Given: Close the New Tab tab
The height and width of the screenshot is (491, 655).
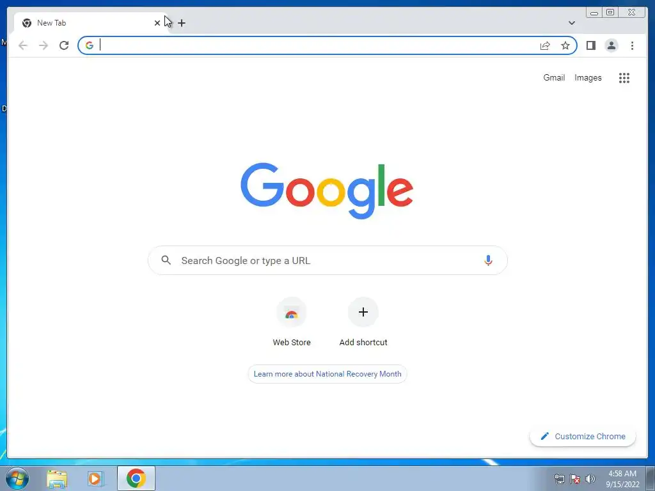Looking at the screenshot, I should [x=157, y=23].
